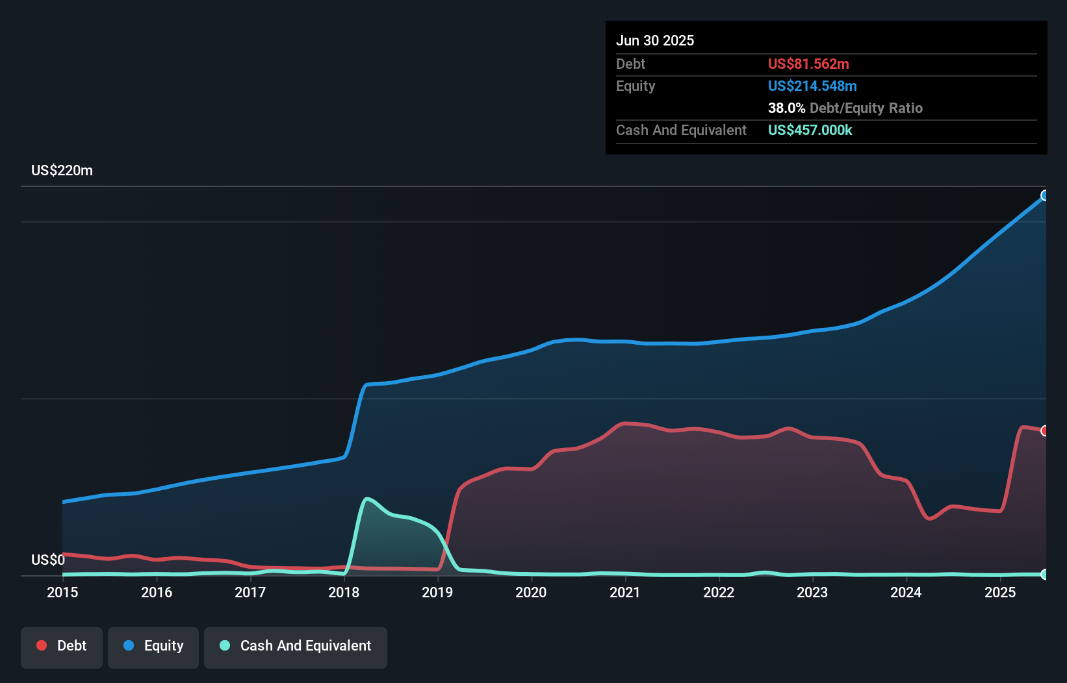
Task: Toggle visibility of the Equity series
Action: coord(153,645)
